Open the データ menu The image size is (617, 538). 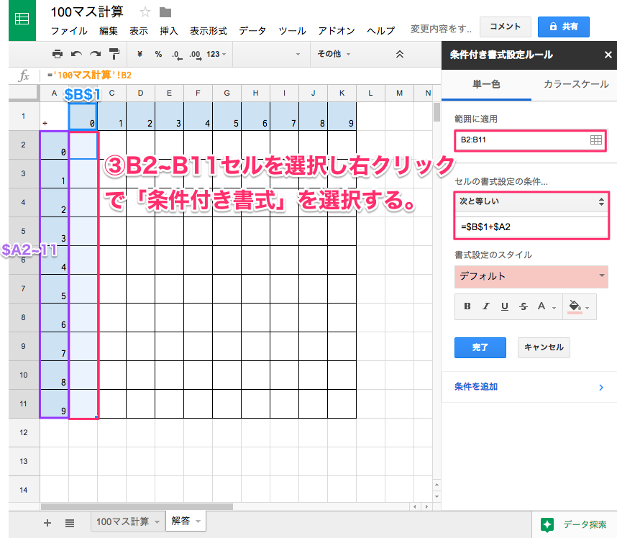pyautogui.click(x=252, y=31)
